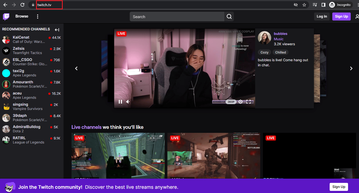Toggle the browser side panel icon
The height and width of the screenshot is (193, 359).
pos(323,5)
